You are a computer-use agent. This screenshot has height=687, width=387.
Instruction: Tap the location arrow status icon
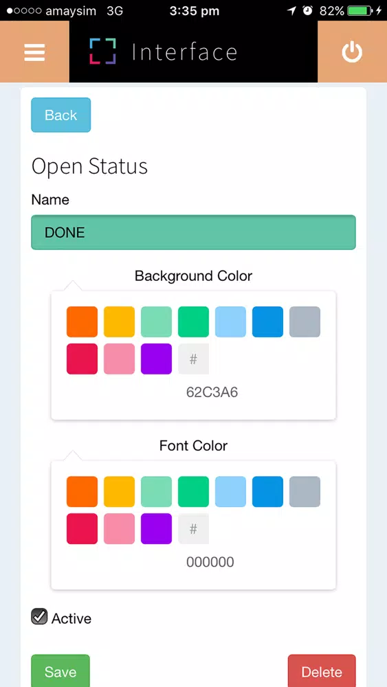pos(292,11)
